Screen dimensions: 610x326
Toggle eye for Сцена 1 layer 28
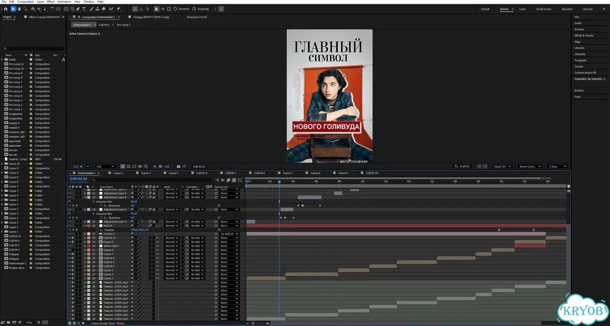69,278
